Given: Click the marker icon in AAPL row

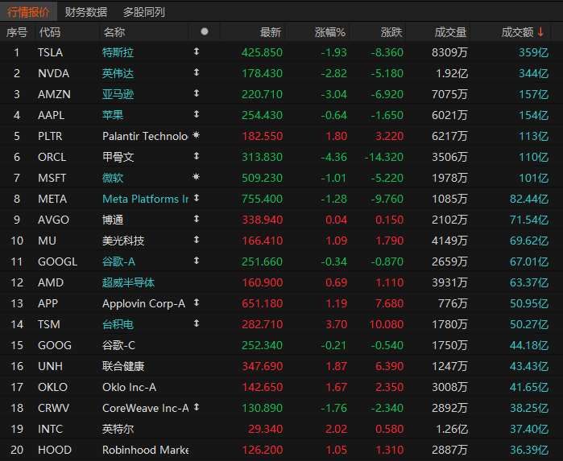Looking at the screenshot, I should [x=197, y=114].
